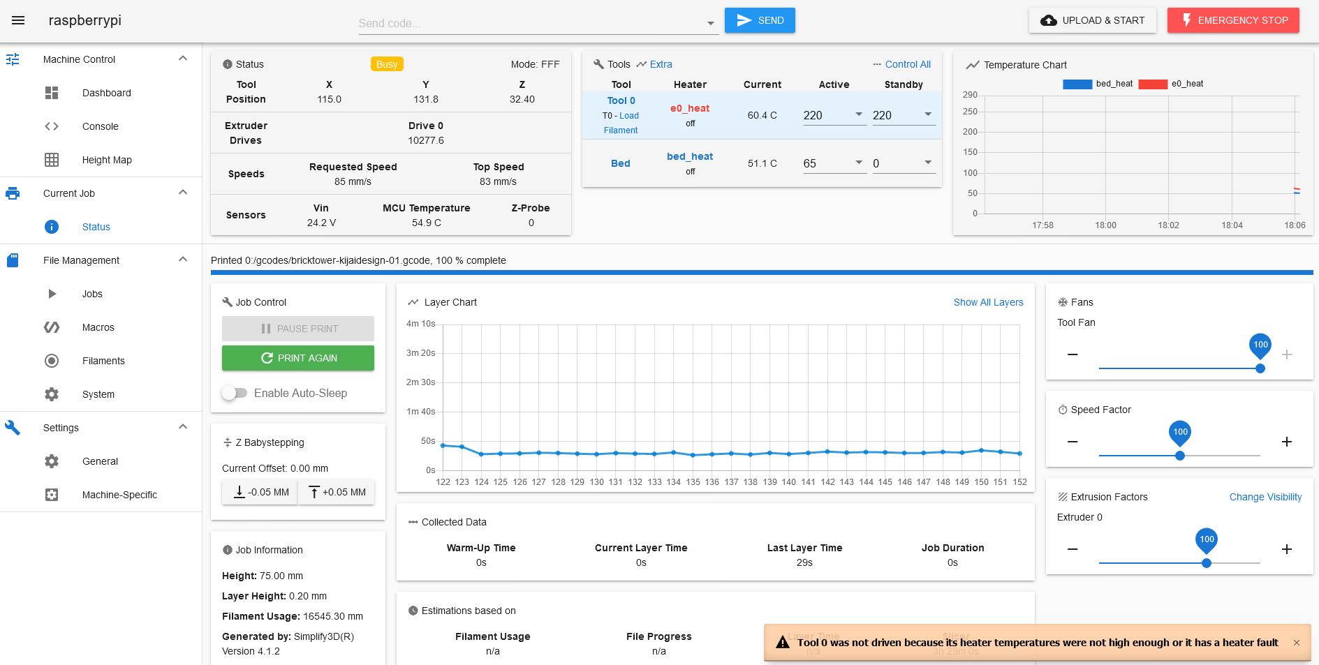This screenshot has width=1319, height=665.
Task: Click the Change Visibility link
Action: 1265,497
